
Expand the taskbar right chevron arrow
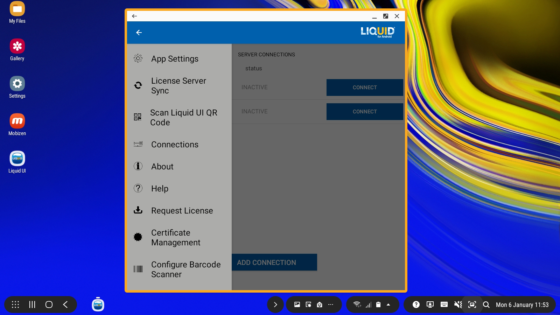[x=275, y=304]
